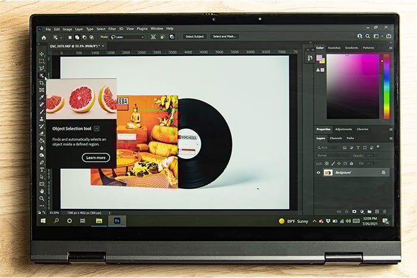Viewport: 417px width, 278px height.
Task: Create a new layer icon
Action: point(377,211)
